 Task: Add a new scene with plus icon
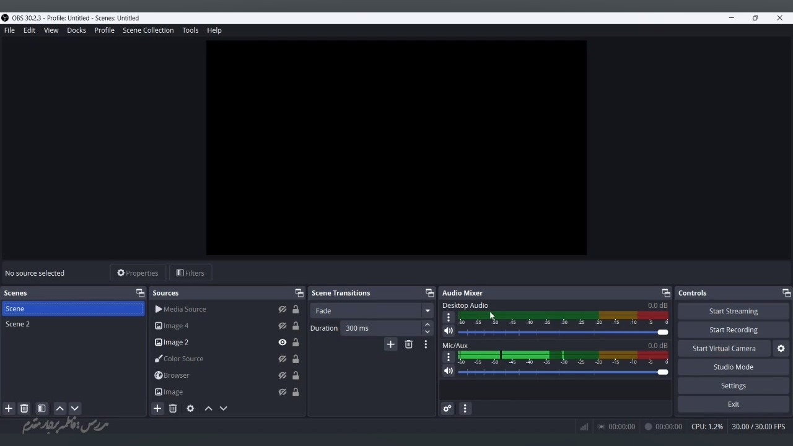tap(9, 409)
